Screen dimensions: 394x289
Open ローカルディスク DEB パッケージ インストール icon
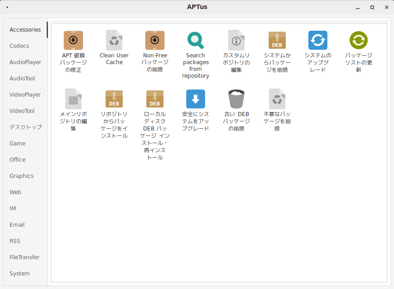155,99
